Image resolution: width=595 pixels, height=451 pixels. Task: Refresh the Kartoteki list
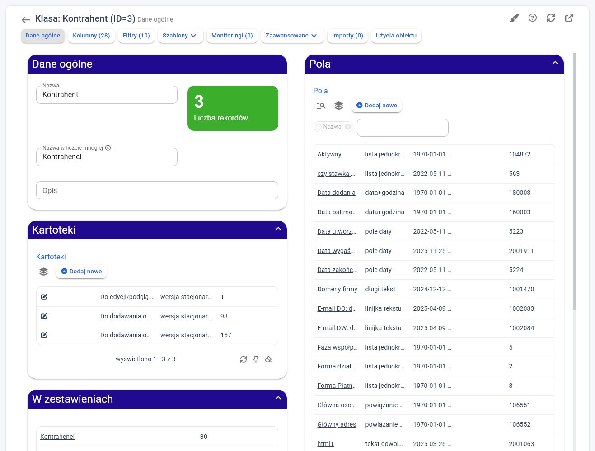point(244,359)
